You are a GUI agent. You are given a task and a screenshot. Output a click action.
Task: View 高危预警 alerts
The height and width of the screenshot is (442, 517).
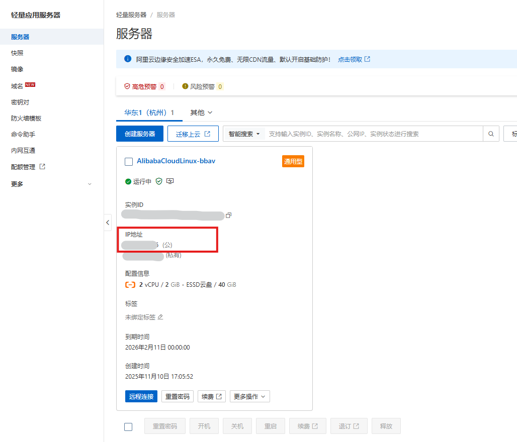coord(144,86)
